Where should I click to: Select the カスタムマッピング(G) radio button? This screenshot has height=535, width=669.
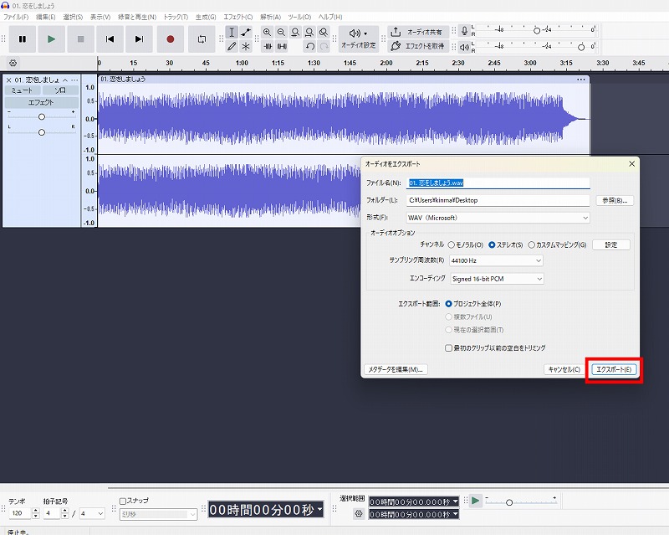tap(531, 244)
